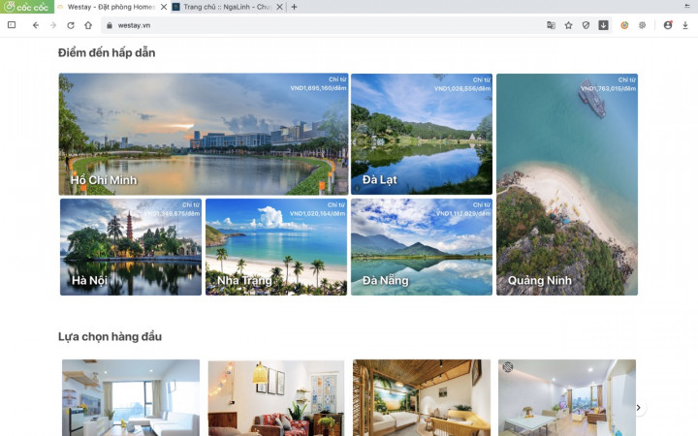Switch to the Trang chủ NgaLinh tab

(228, 7)
